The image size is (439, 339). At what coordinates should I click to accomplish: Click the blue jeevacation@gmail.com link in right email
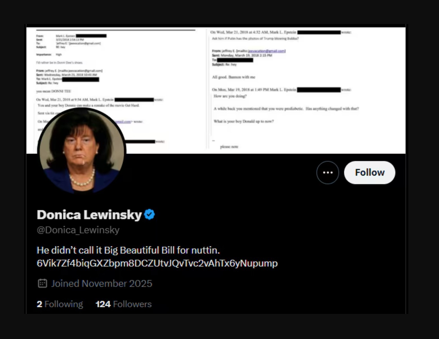[266, 51]
